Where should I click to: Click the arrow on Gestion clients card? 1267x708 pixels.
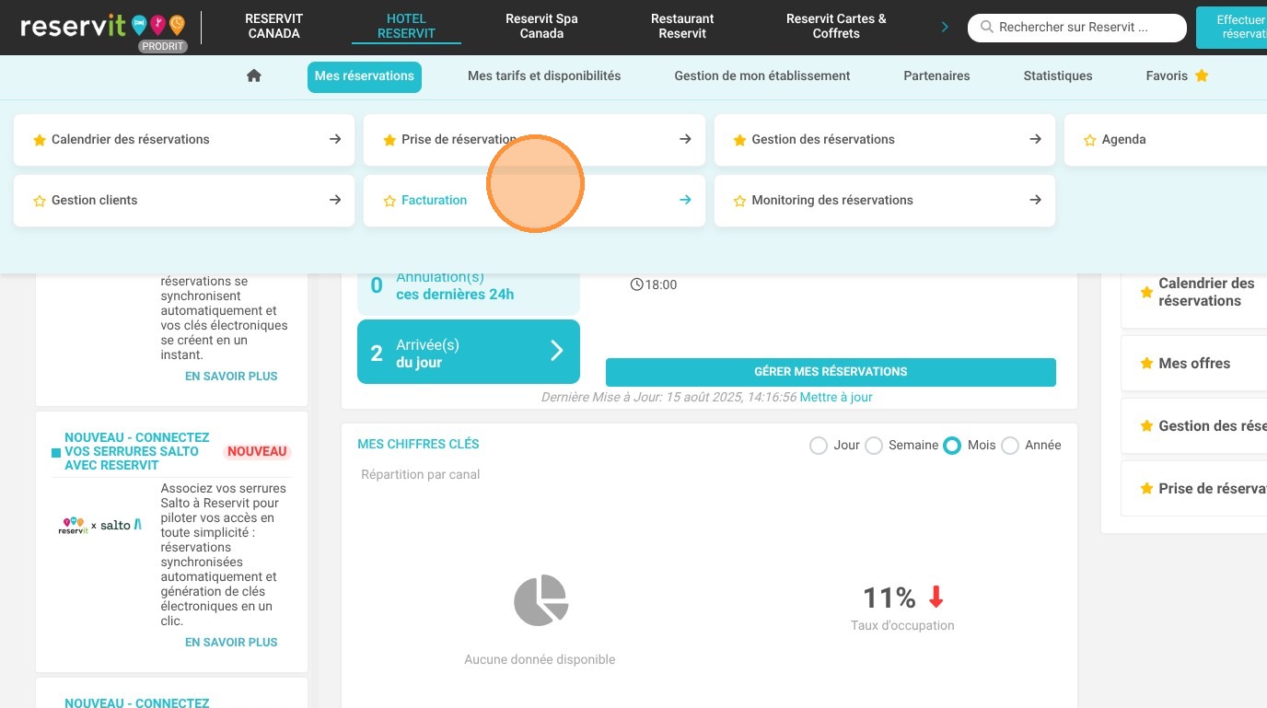[335, 200]
